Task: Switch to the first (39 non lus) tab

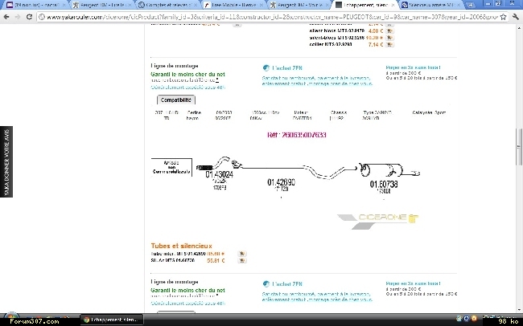Action: coord(36,5)
